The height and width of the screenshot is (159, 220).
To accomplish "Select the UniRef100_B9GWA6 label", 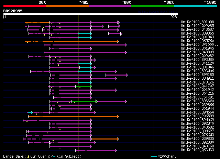I will click(197, 71).
